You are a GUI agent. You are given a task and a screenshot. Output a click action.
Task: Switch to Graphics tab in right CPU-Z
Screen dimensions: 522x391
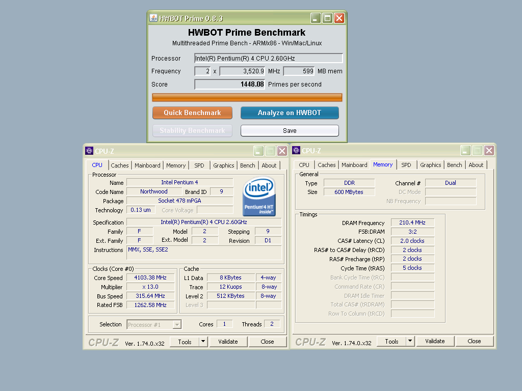tap(430, 165)
